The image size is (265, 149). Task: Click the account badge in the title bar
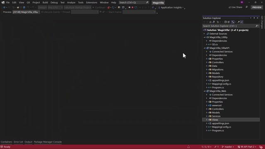tap(242, 2)
